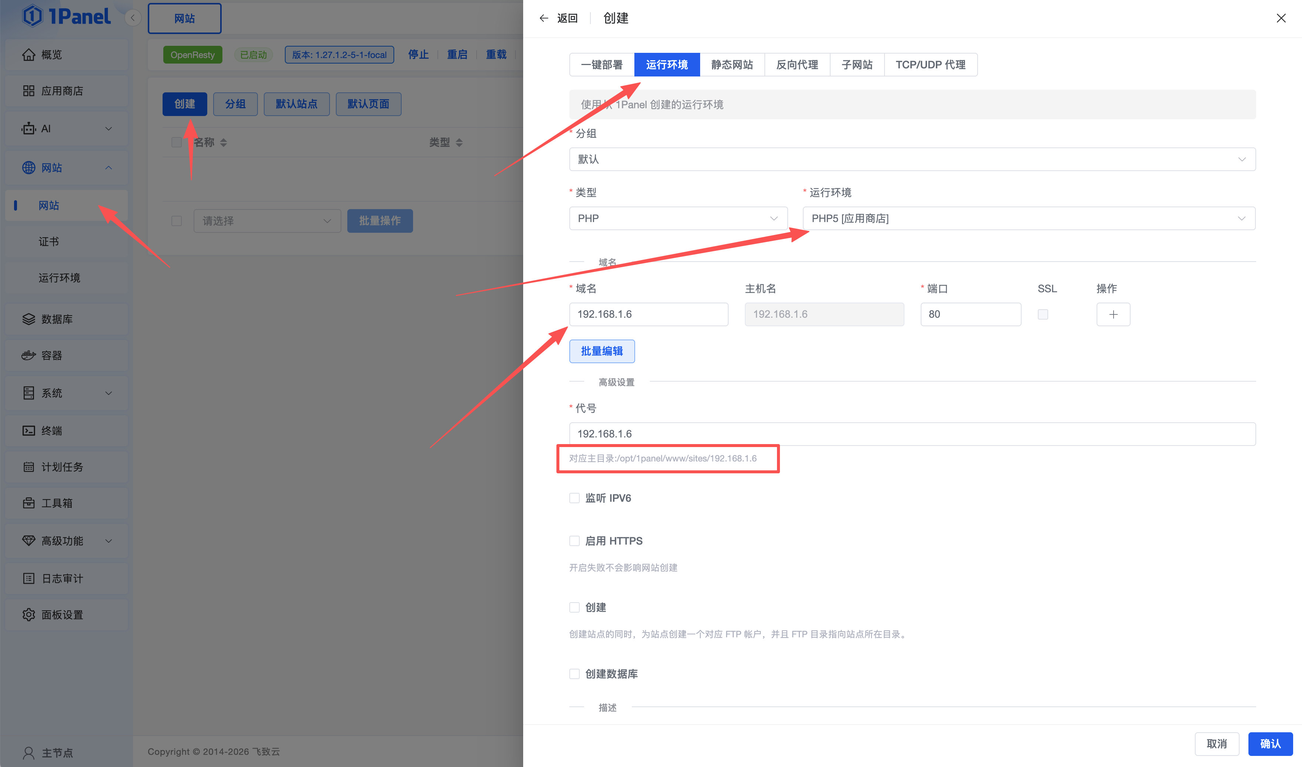Open 数据库 via its layers icon
The height and width of the screenshot is (767, 1302).
(x=28, y=320)
